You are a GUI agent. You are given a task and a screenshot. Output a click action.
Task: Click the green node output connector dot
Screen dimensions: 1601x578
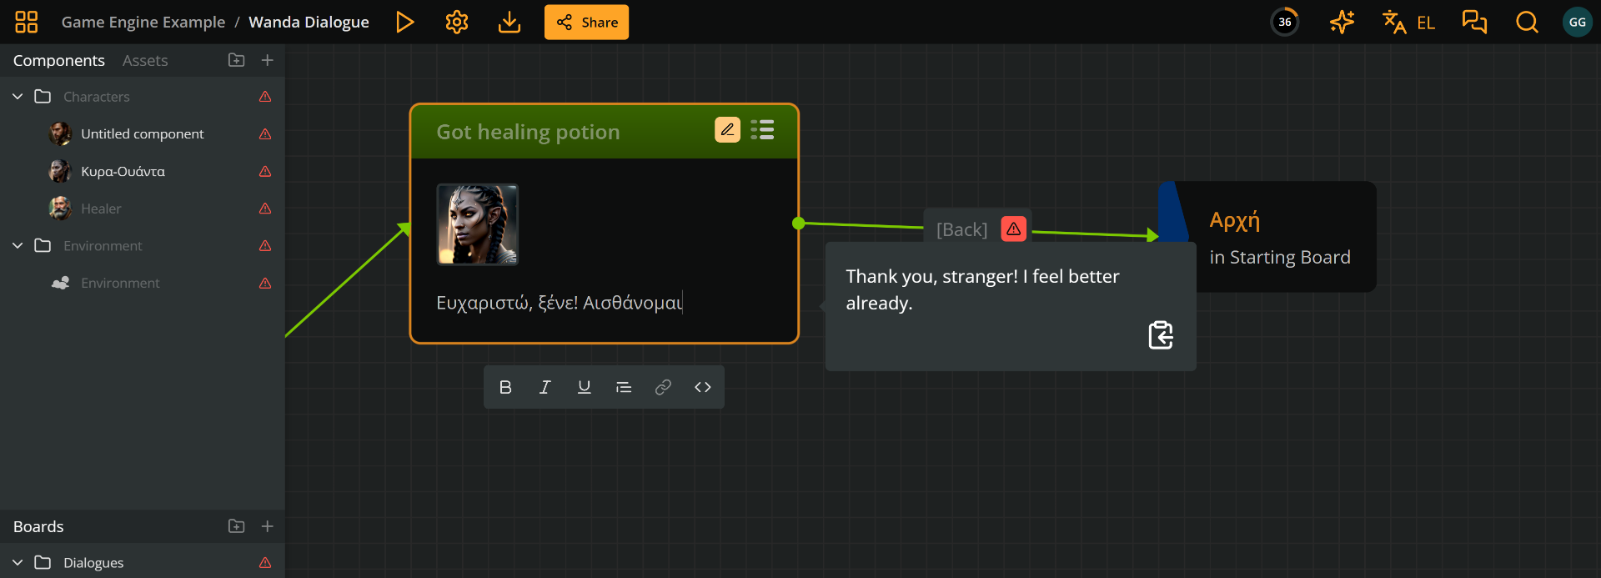(x=799, y=223)
